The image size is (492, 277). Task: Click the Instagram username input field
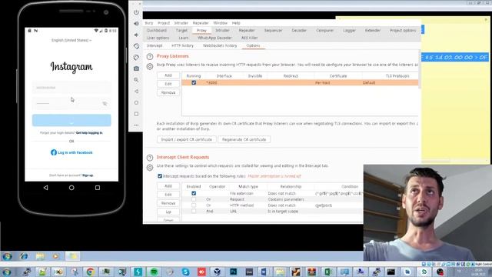click(71, 88)
